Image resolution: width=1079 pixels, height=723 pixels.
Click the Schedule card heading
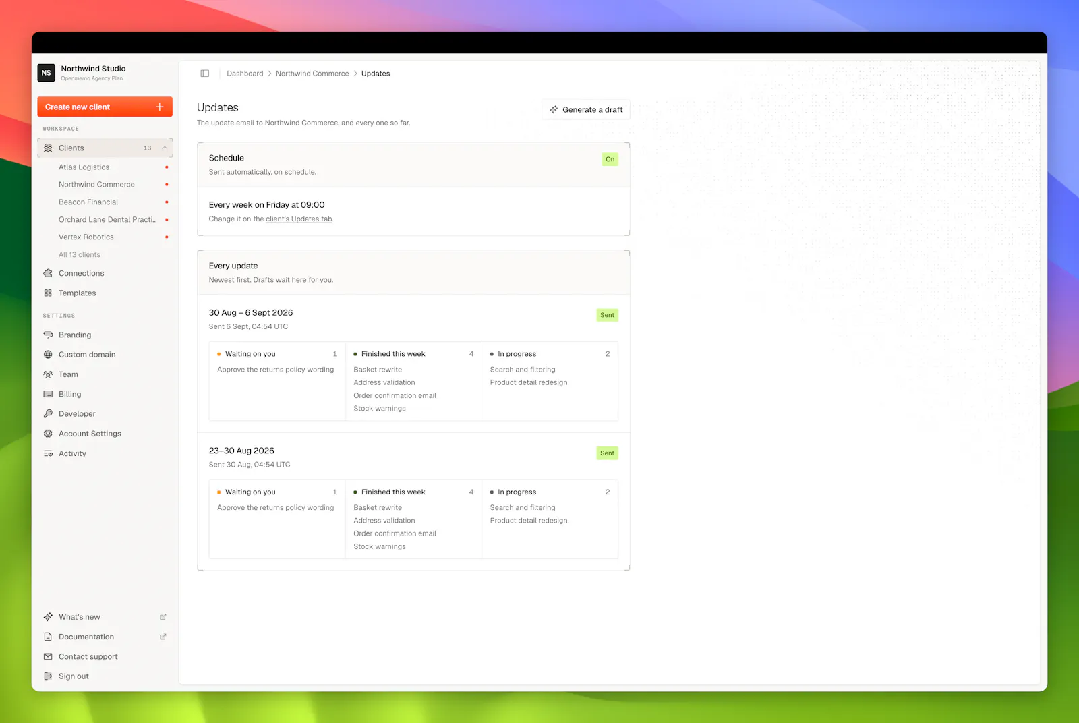point(227,158)
